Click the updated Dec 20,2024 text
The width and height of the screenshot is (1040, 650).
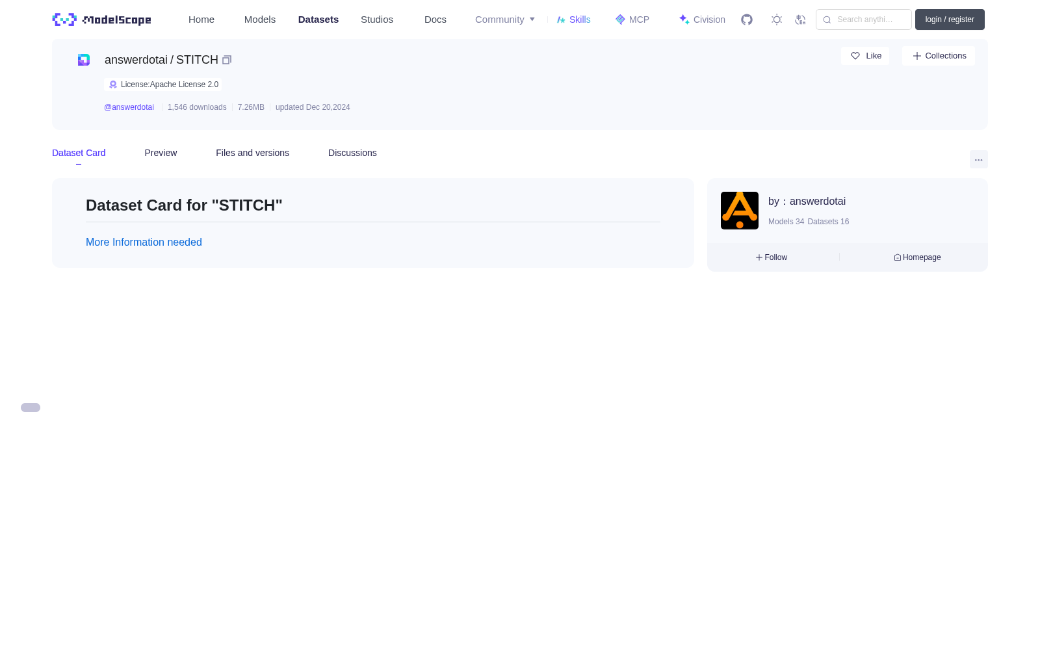[x=313, y=107]
